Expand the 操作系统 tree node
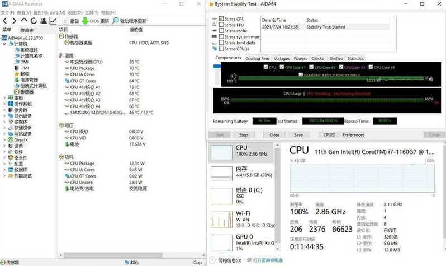The height and width of the screenshot is (266, 446). click(4, 104)
